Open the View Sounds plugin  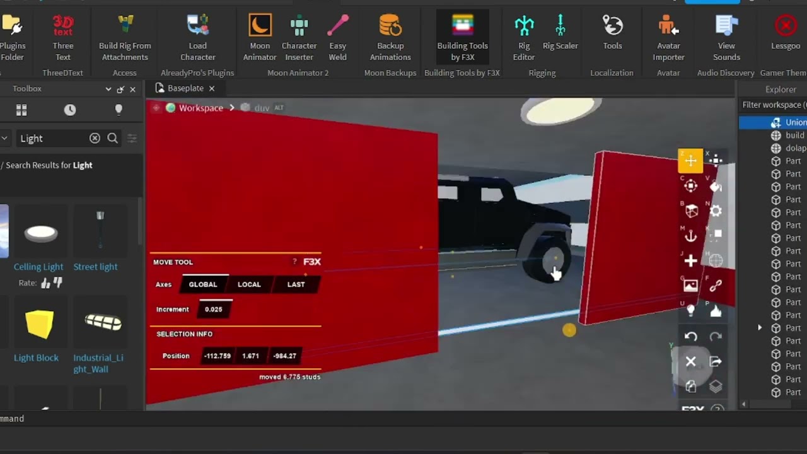pyautogui.click(x=726, y=38)
